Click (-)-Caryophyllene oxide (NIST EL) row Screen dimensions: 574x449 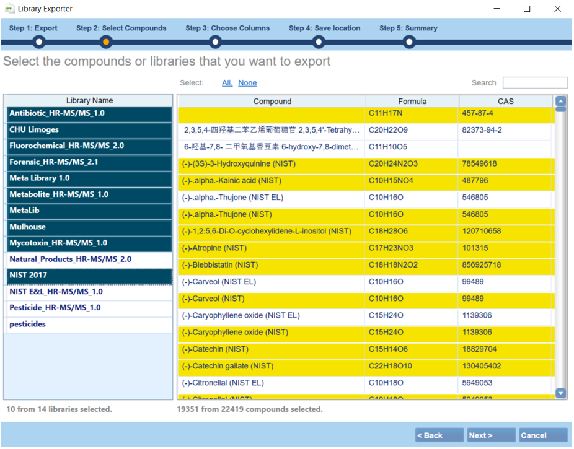pyautogui.click(x=366, y=316)
